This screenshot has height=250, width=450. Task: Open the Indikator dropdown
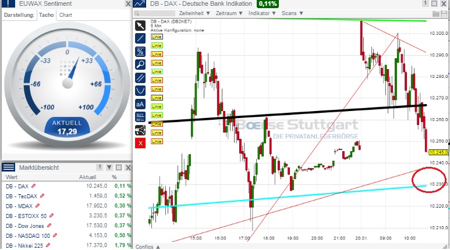click(x=262, y=13)
